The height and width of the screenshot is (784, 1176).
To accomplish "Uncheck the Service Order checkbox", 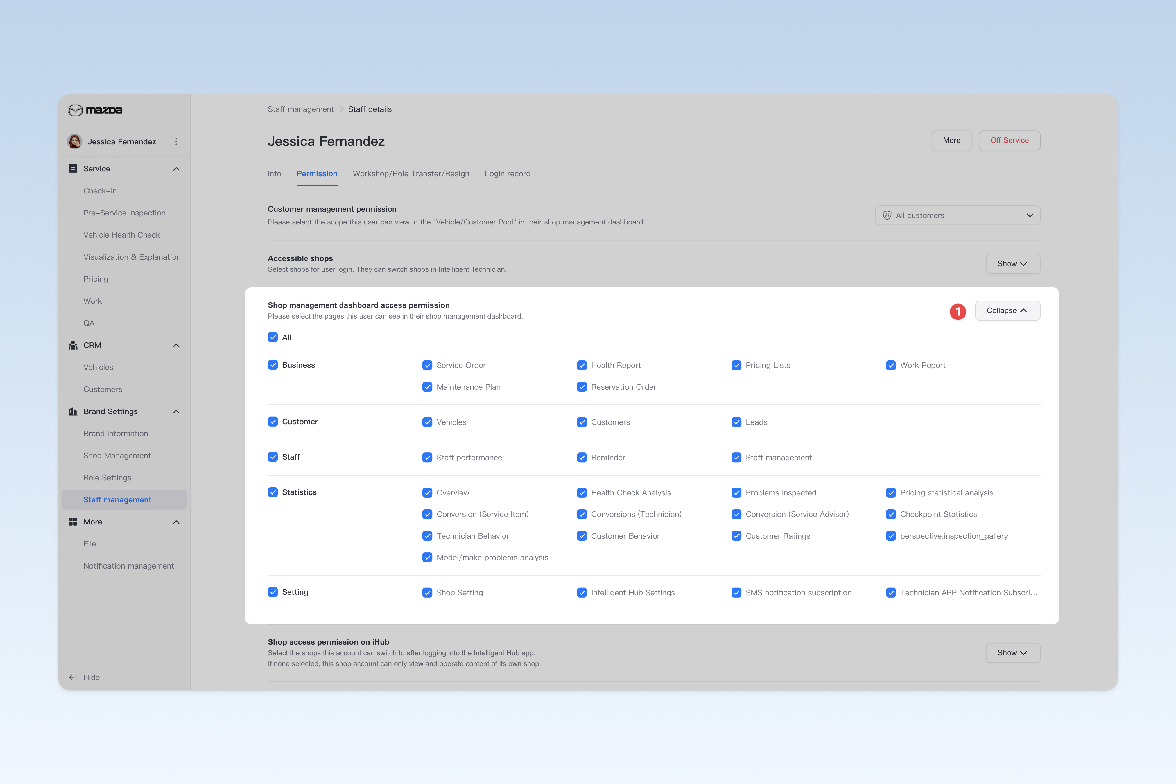I will pos(427,366).
